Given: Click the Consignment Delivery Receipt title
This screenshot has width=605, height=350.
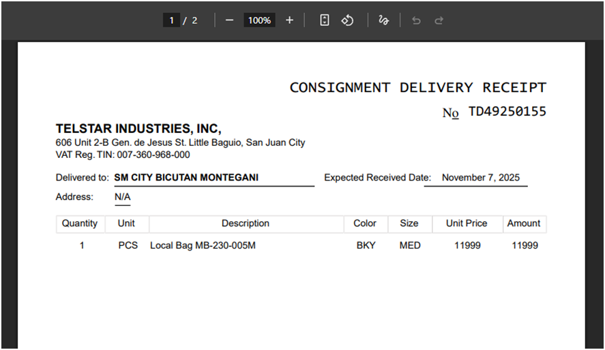Looking at the screenshot, I should [x=417, y=87].
